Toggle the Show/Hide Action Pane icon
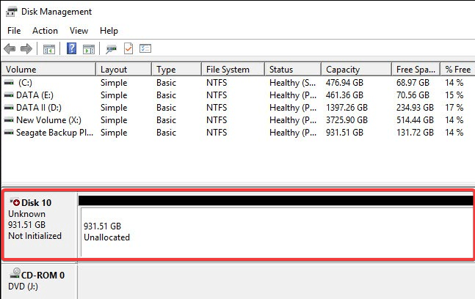This screenshot has width=475, height=299. coord(89,48)
